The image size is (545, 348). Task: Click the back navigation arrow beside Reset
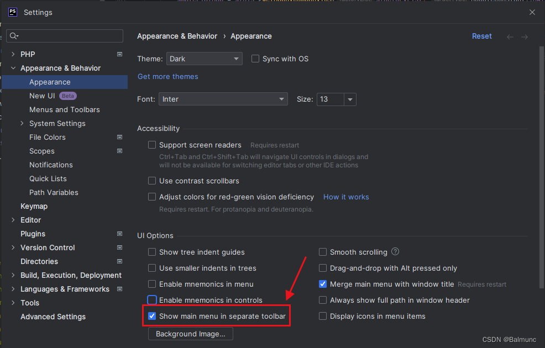[x=510, y=36]
